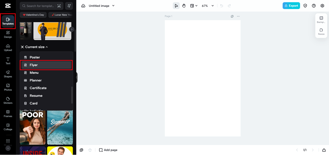Click the redo arrow

click(x=229, y=6)
